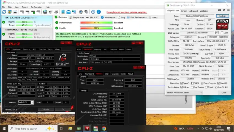Click the BIOS share/export icon in GPU-Z
234x132 pixels.
[217, 33]
